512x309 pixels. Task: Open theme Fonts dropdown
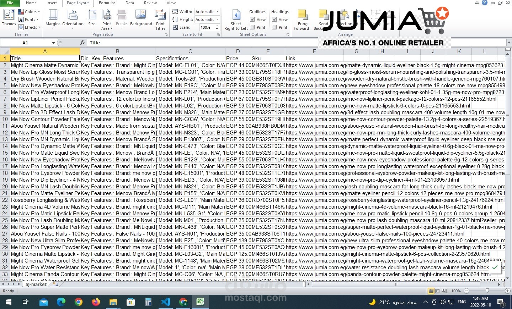29,20
